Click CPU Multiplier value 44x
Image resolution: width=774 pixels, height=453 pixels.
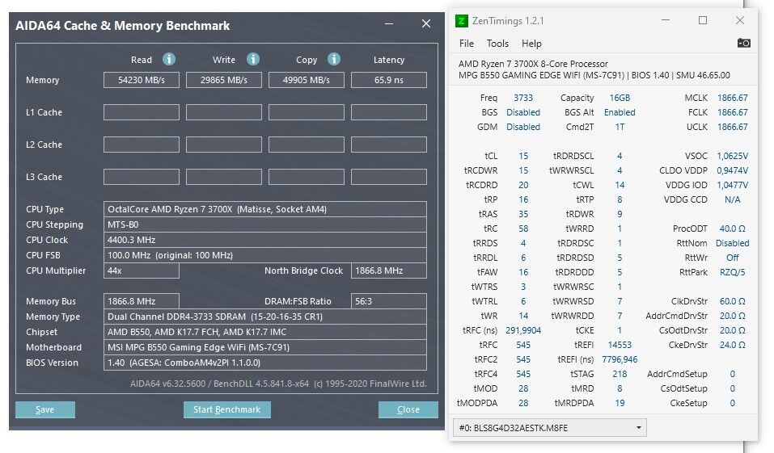point(142,271)
